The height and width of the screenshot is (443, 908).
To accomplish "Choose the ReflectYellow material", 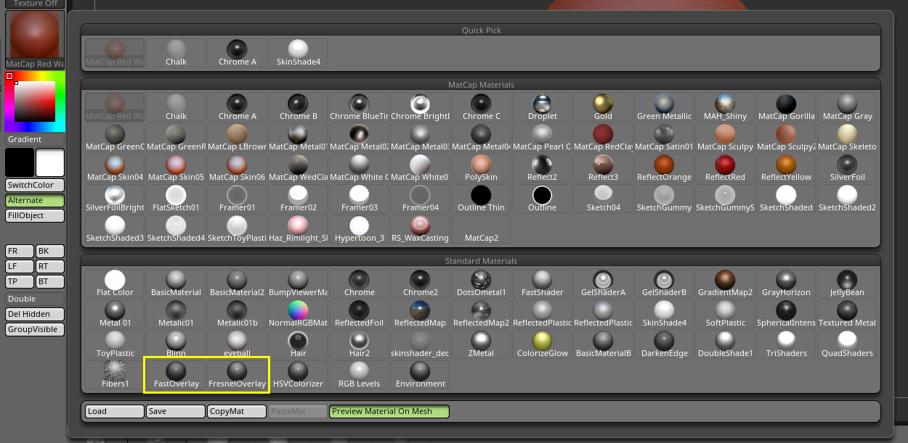I will pos(786,168).
